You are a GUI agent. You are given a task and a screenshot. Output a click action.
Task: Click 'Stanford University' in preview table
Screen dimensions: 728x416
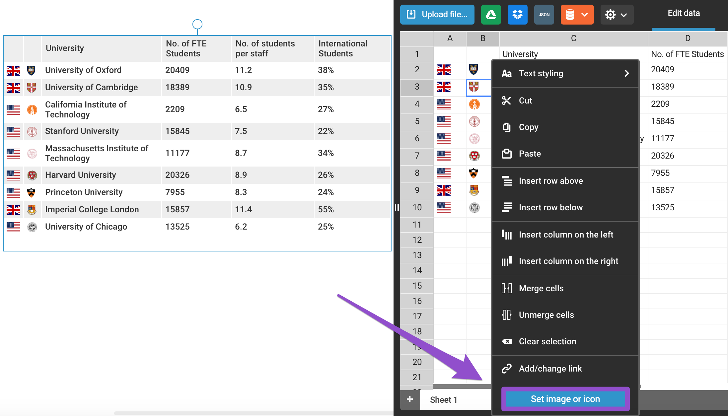pyautogui.click(x=82, y=131)
